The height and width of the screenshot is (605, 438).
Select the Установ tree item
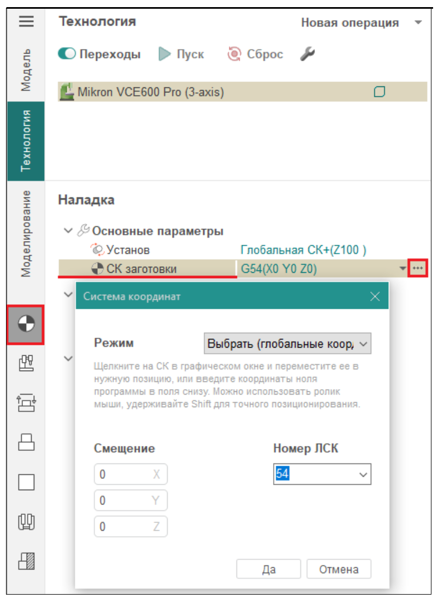[128, 250]
